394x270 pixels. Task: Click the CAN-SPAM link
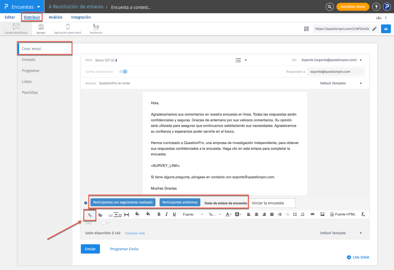tap(358, 258)
